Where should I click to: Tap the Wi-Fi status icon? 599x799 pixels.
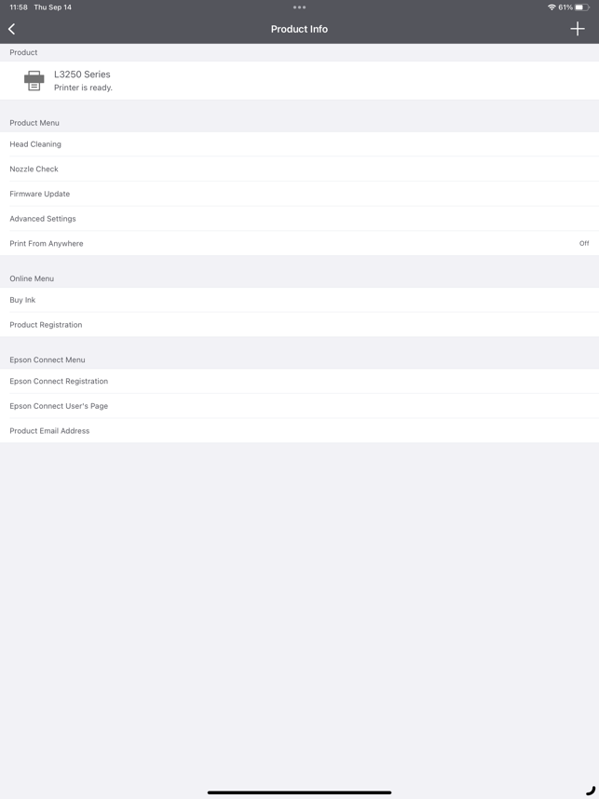click(551, 7)
